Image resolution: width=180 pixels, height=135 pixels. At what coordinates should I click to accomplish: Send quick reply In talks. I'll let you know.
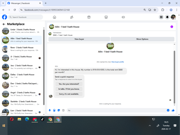(69, 89)
